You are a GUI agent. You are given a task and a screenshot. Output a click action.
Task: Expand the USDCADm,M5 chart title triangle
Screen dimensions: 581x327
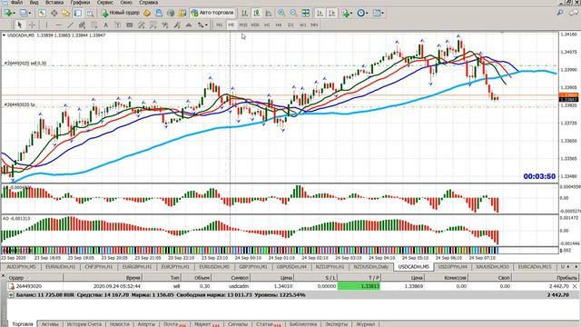coord(4,35)
